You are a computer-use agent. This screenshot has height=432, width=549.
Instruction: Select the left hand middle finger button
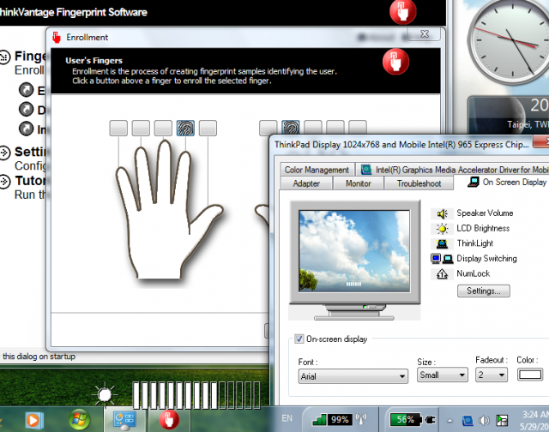[x=163, y=128]
